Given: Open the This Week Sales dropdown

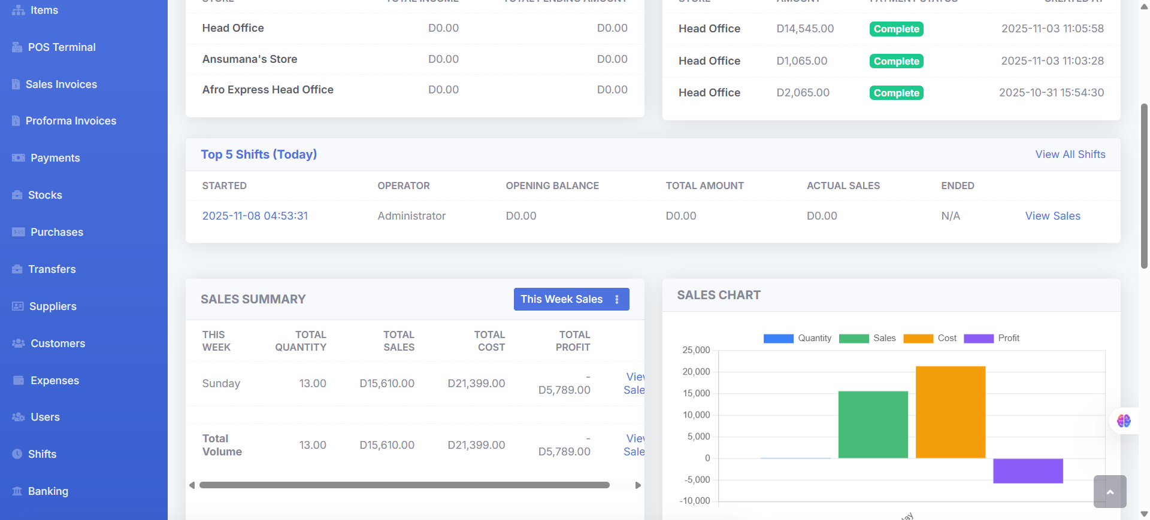Looking at the screenshot, I should point(561,299).
